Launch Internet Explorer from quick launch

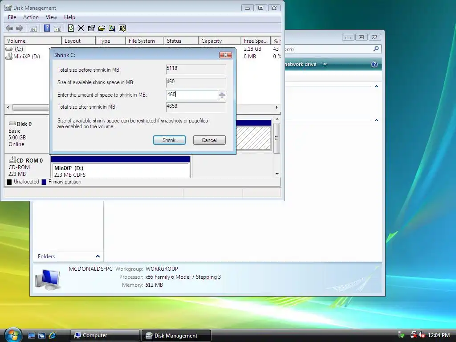click(x=53, y=335)
